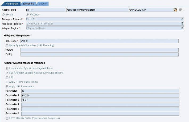Select the Receiver radio button
Viewport: 189px width, 122px height.
pyautogui.click(x=27, y=15)
